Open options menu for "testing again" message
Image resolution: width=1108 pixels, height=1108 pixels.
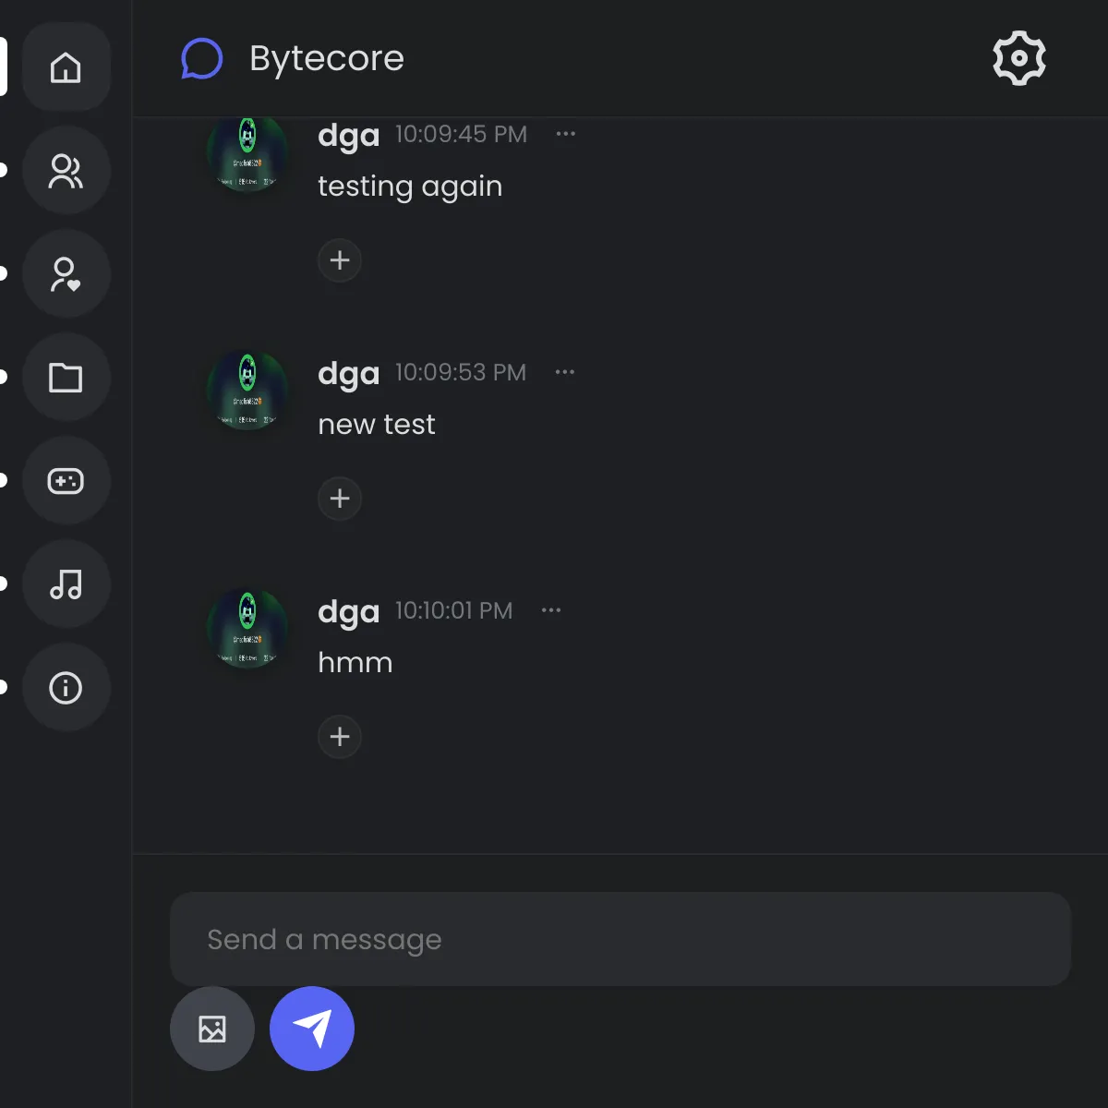click(x=566, y=134)
